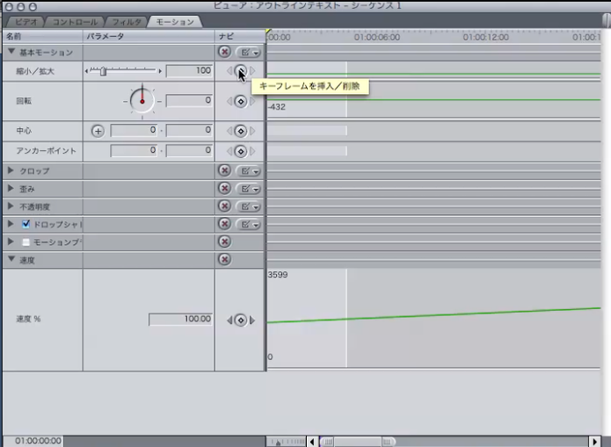
Task: Open keyframe menu for ドロップシャドウ
Action: (x=248, y=224)
